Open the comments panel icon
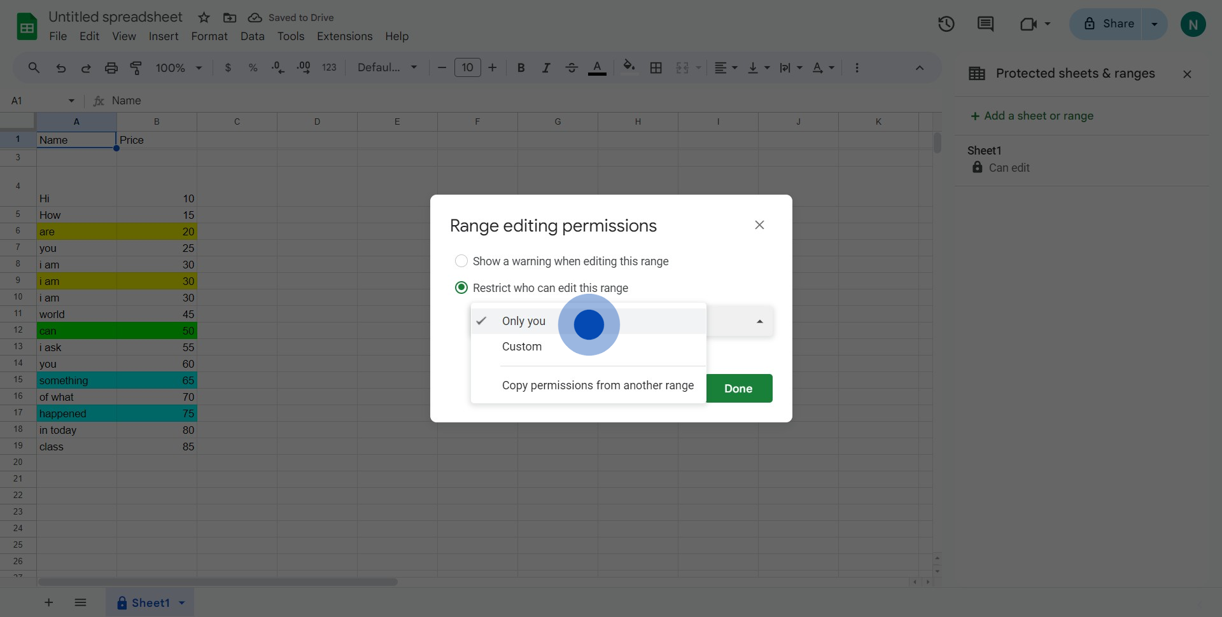 point(985,24)
